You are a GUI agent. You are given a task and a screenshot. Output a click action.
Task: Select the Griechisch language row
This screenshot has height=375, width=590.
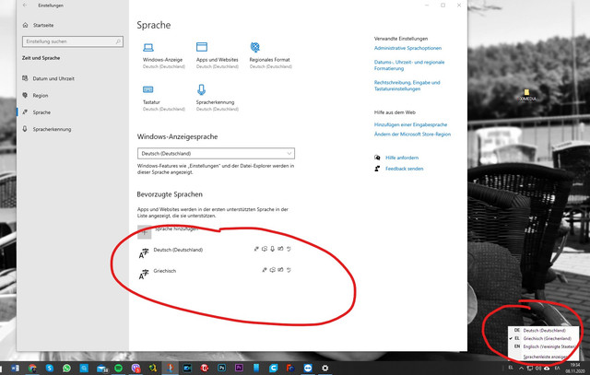pos(216,275)
